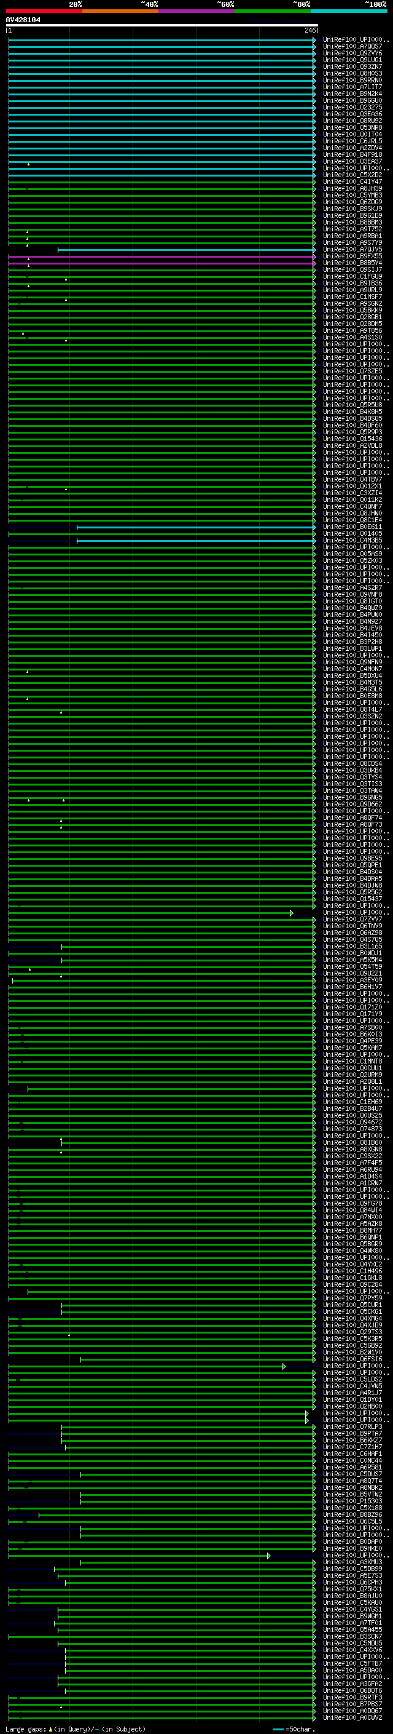Select the AV428104 query name label
This screenshot has width=393, height=1734.
(x=23, y=20)
